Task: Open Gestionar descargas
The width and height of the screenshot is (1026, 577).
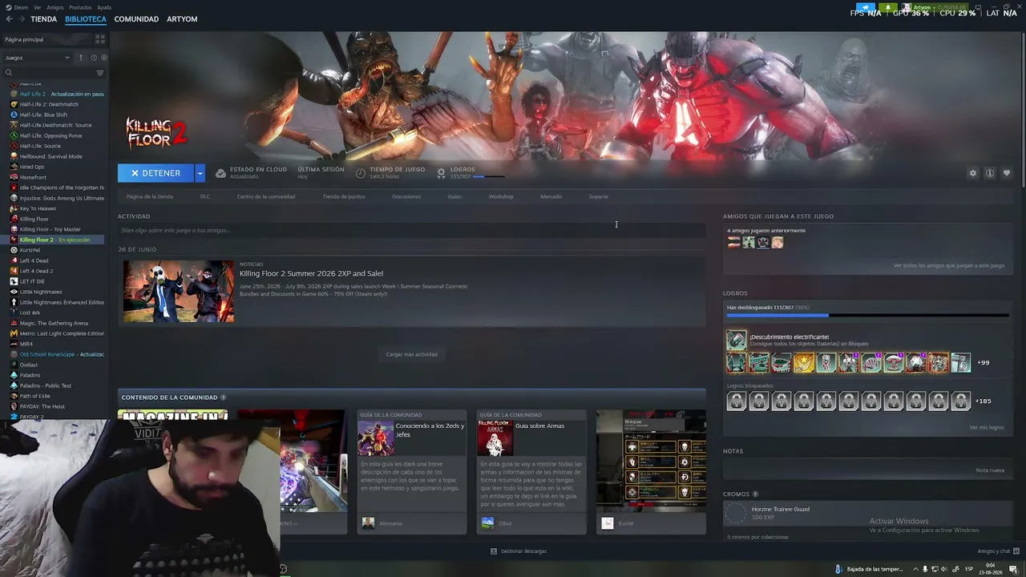Action: tap(519, 551)
